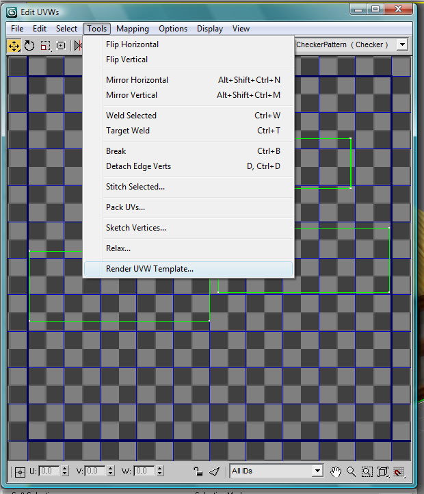Select the Freeform Mode tool
This screenshot has height=494, width=424.
click(x=61, y=46)
